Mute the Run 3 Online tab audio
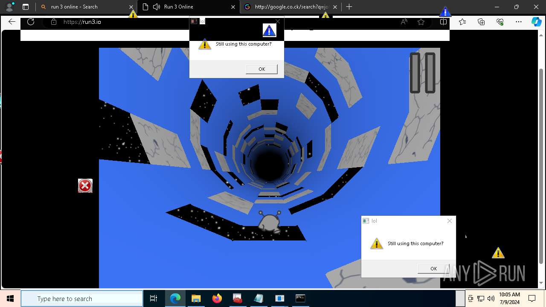Screen dimensions: 546x307 (157, 7)
